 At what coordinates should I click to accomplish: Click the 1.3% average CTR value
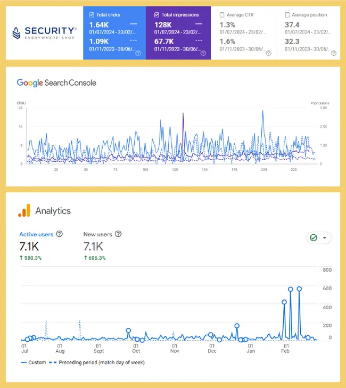(x=227, y=24)
